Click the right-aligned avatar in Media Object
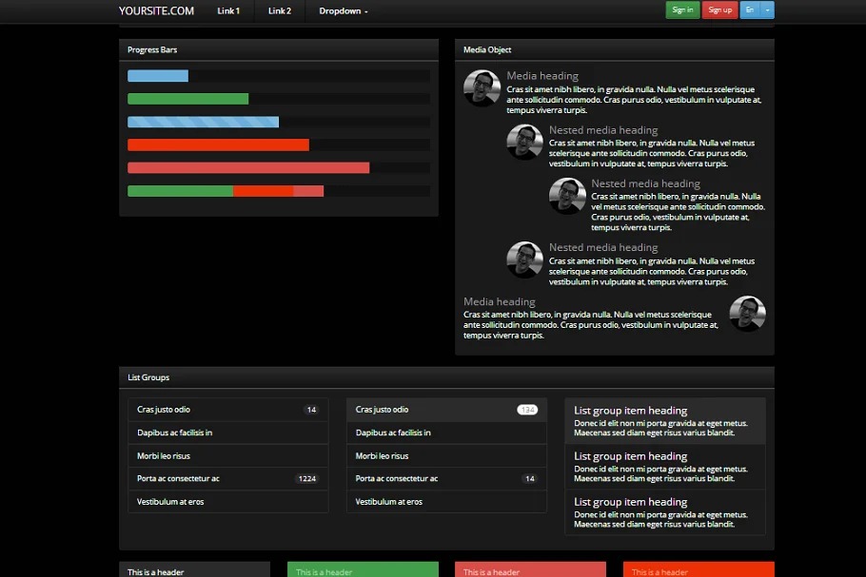Screen dimensions: 866x577 pos(747,315)
